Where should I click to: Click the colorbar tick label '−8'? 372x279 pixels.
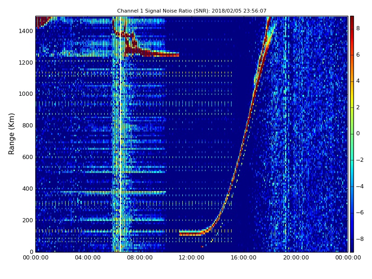click(x=360, y=239)
